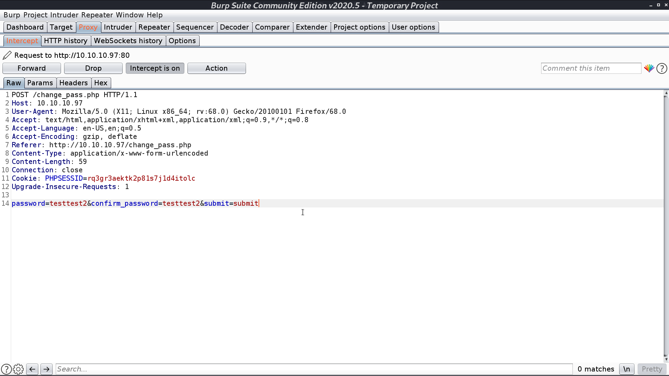Screen dimensions: 669x376
Task: Open the Burp menu
Action: pyautogui.click(x=12, y=15)
